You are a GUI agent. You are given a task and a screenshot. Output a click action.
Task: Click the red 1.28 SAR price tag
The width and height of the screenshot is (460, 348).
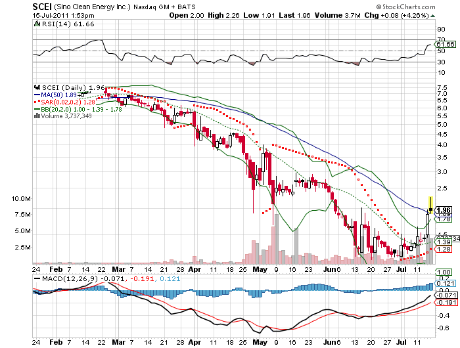coord(444,250)
